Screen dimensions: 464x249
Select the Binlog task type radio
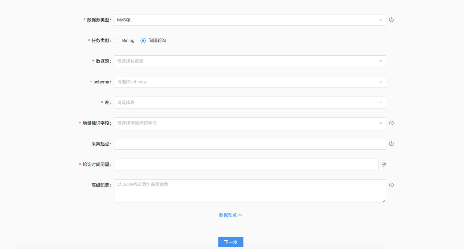click(117, 41)
